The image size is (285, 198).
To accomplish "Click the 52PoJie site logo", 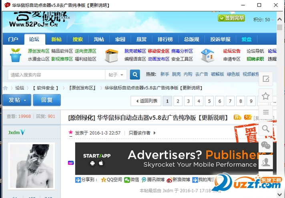I will point(39,19).
